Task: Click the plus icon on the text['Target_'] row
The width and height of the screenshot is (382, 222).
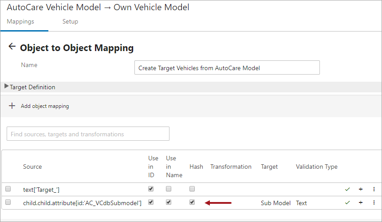Action: (x=361, y=189)
